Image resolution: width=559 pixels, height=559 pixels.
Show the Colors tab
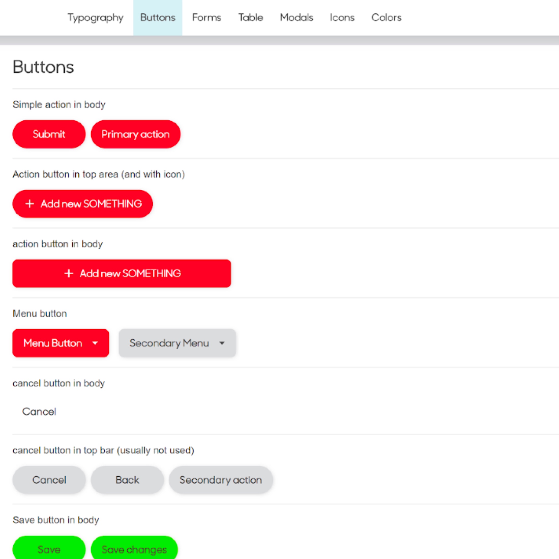coord(386,18)
